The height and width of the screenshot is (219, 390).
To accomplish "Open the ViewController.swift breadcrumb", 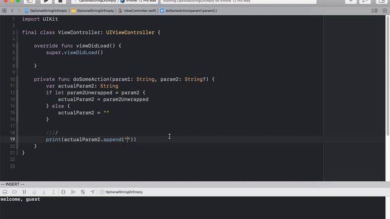I will pos(137,11).
